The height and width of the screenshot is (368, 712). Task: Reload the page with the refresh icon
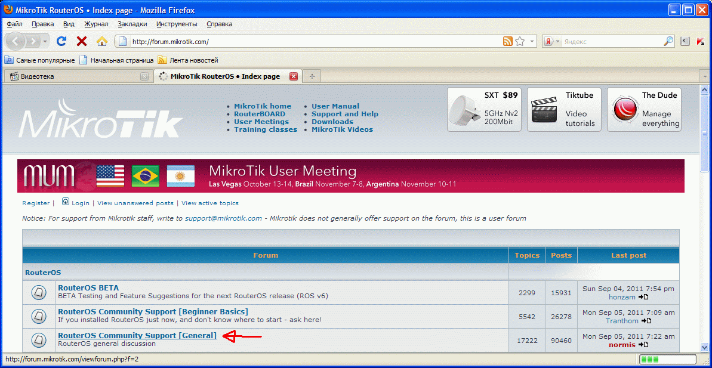[61, 41]
